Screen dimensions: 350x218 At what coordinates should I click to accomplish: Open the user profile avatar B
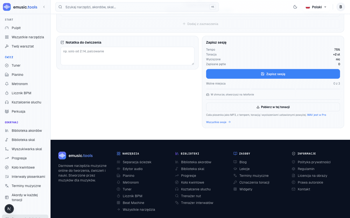click(x=341, y=7)
